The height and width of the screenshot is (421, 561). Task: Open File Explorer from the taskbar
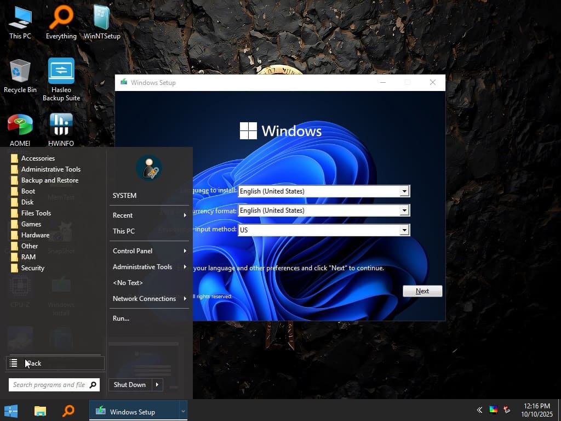pos(40,411)
